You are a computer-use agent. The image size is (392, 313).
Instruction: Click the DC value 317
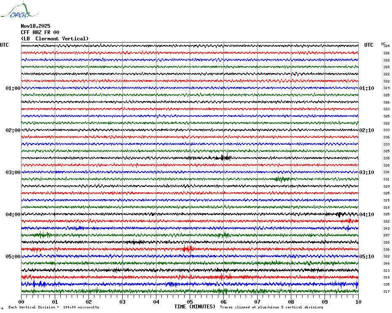[x=387, y=292]
